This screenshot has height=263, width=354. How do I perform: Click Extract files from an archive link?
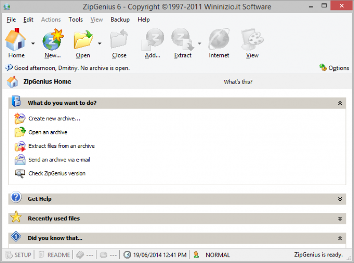click(x=61, y=146)
